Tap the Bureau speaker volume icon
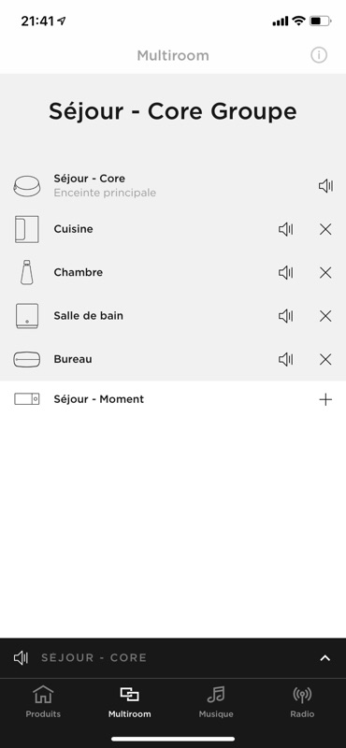This screenshot has height=748, width=346. click(x=285, y=359)
